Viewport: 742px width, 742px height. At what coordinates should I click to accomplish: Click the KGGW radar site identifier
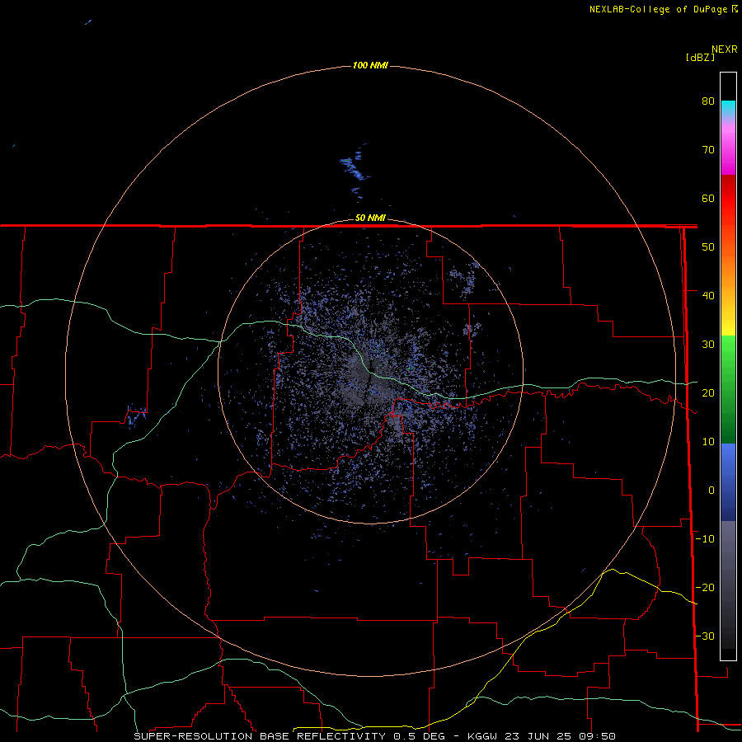[x=481, y=736]
